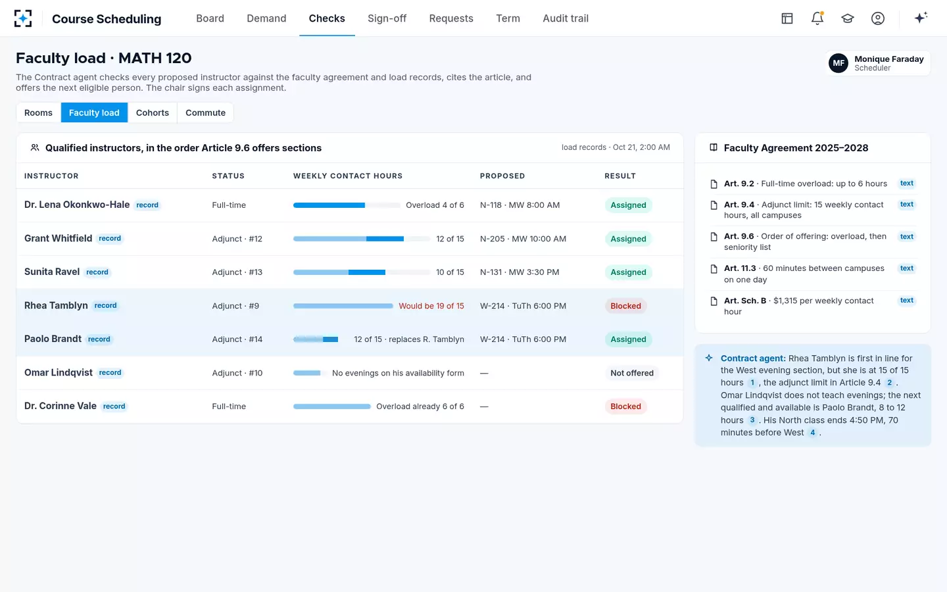Screen dimensions: 947x592
Task: Open the Demand tab
Action: 266,18
